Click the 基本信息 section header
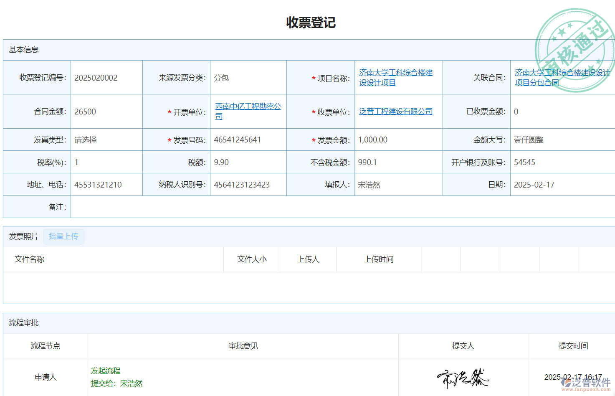This screenshot has height=396, width=615. pyautogui.click(x=24, y=50)
